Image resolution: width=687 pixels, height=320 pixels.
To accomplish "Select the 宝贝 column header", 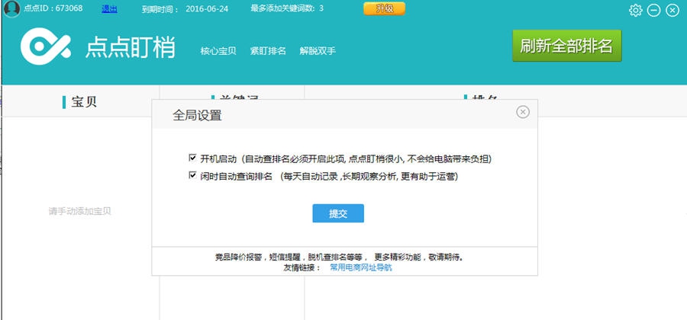I will tap(80, 102).
